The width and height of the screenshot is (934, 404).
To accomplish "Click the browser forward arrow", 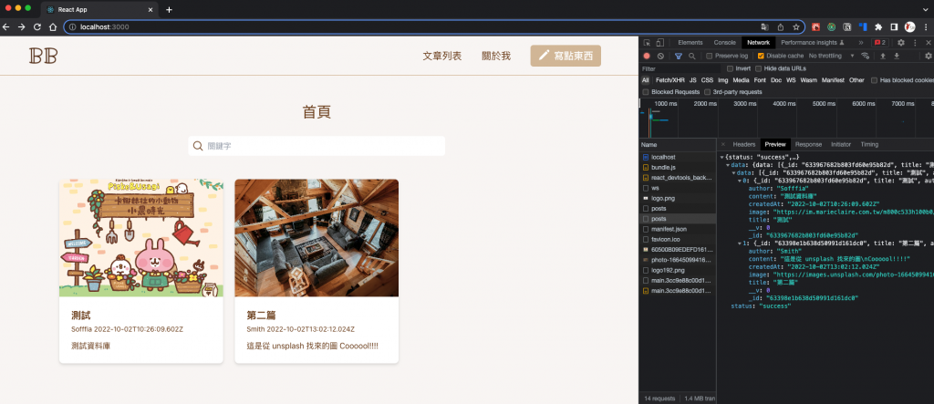I will point(22,26).
